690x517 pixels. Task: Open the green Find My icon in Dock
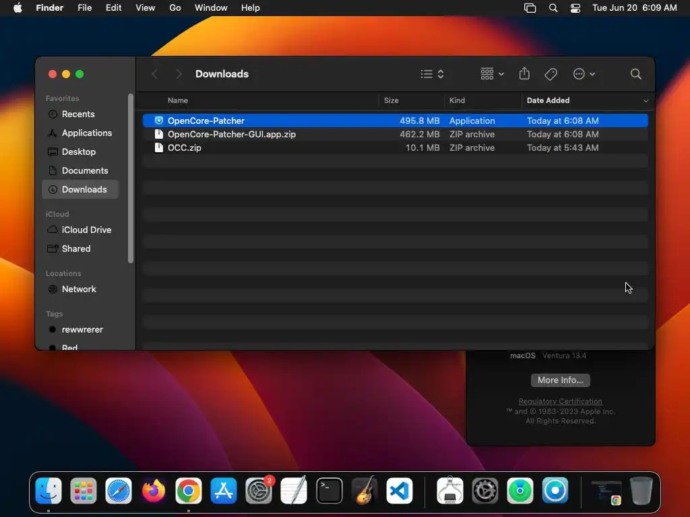point(520,491)
